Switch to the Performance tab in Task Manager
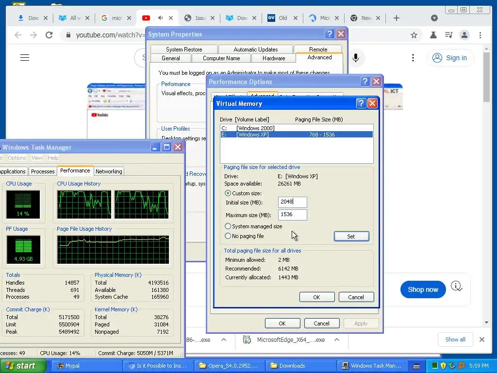 coord(75,170)
